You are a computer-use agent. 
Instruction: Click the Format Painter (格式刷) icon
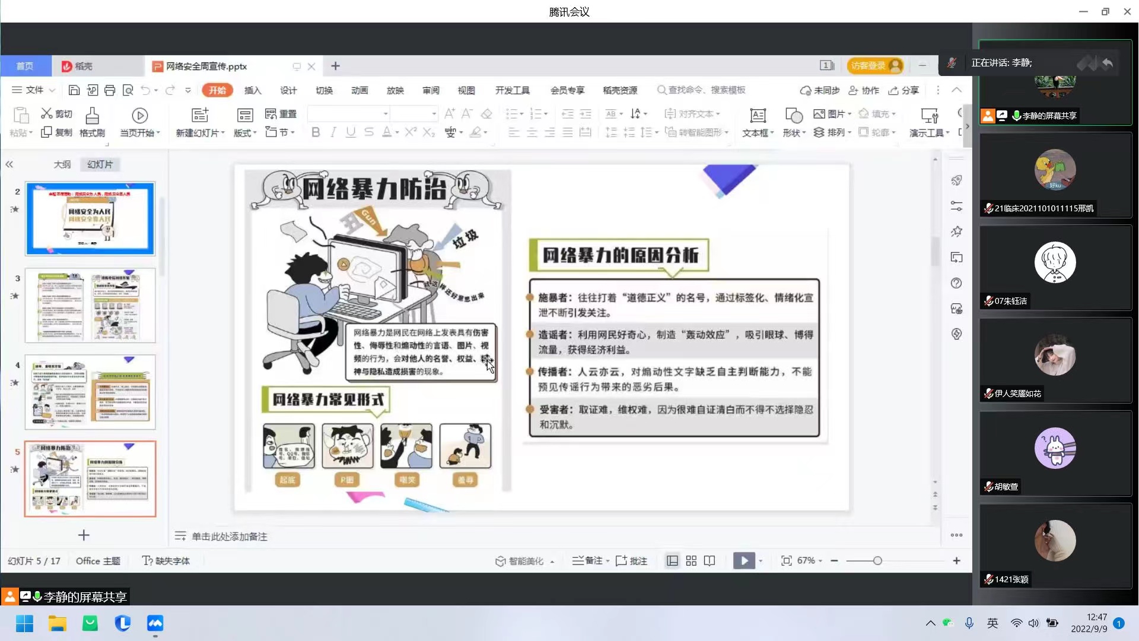92,115
